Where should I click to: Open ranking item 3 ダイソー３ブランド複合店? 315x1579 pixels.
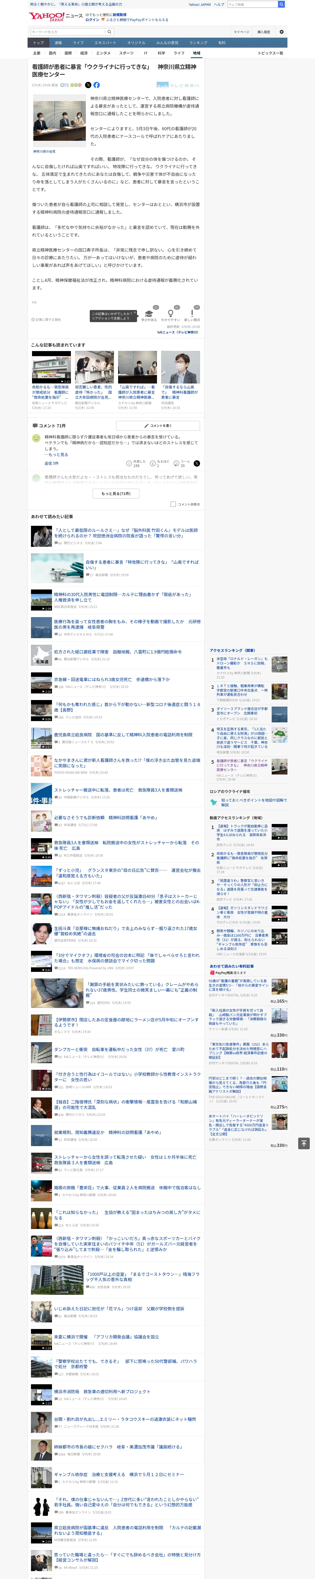(x=243, y=711)
